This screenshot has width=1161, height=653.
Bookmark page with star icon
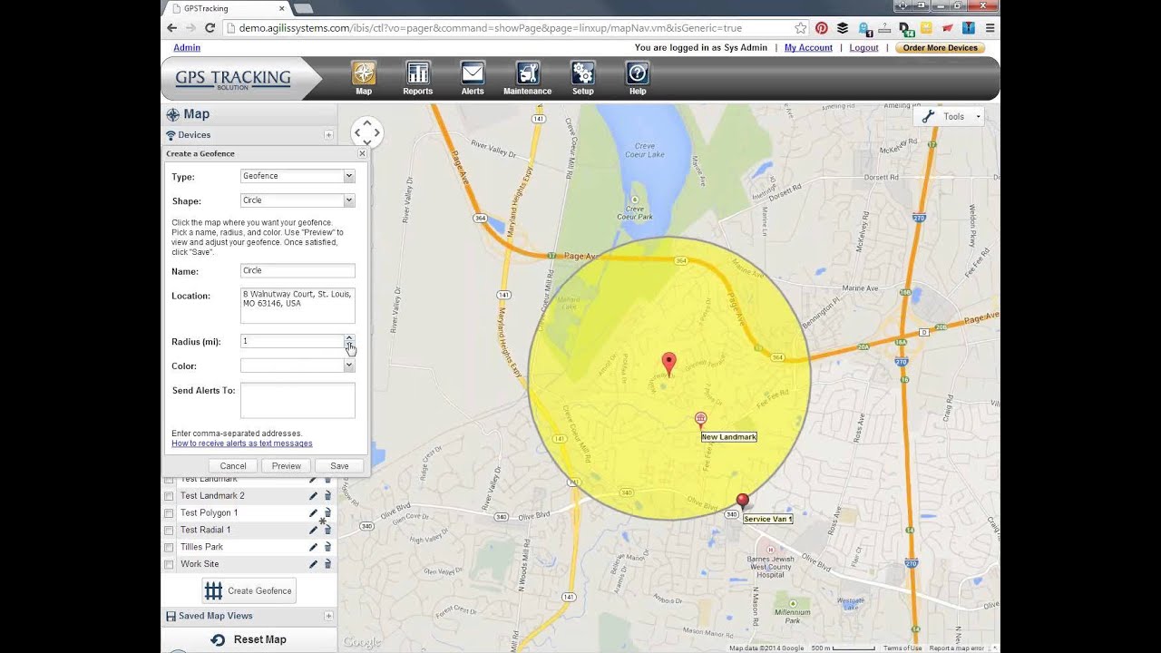coord(800,28)
